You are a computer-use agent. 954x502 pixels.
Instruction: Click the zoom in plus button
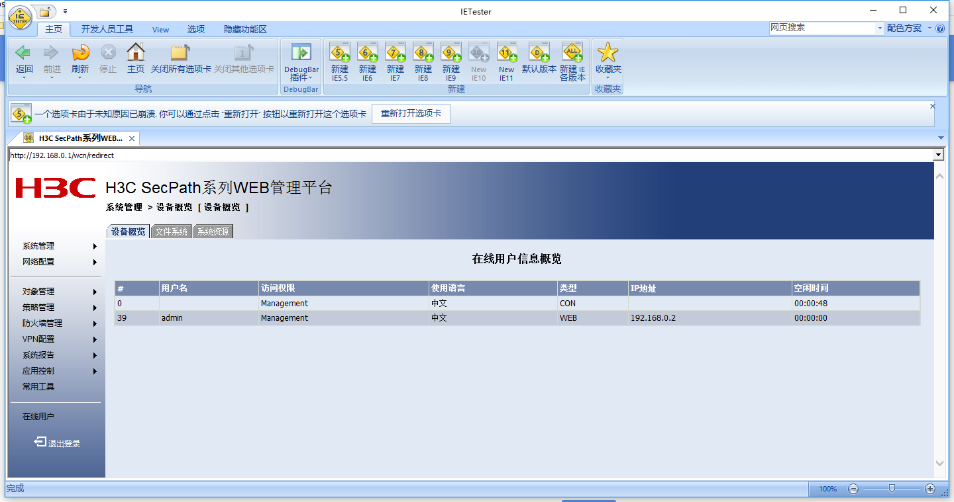(930, 489)
